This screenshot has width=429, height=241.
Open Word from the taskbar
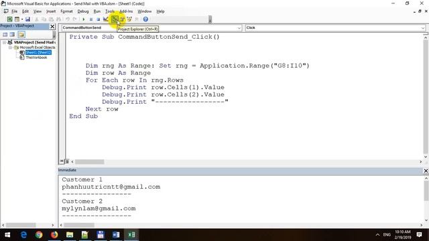pos(116,235)
